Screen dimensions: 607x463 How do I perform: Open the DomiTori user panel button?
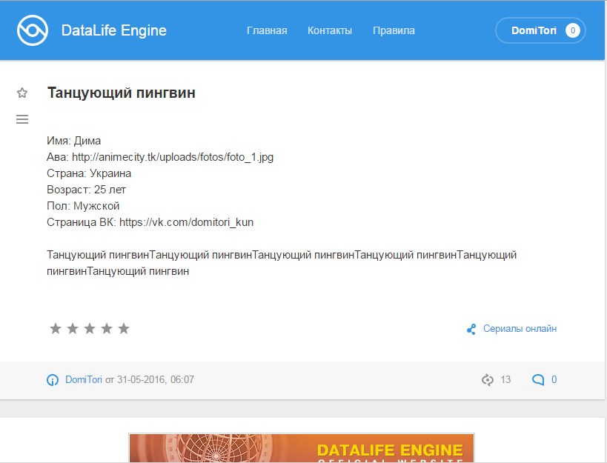point(540,30)
